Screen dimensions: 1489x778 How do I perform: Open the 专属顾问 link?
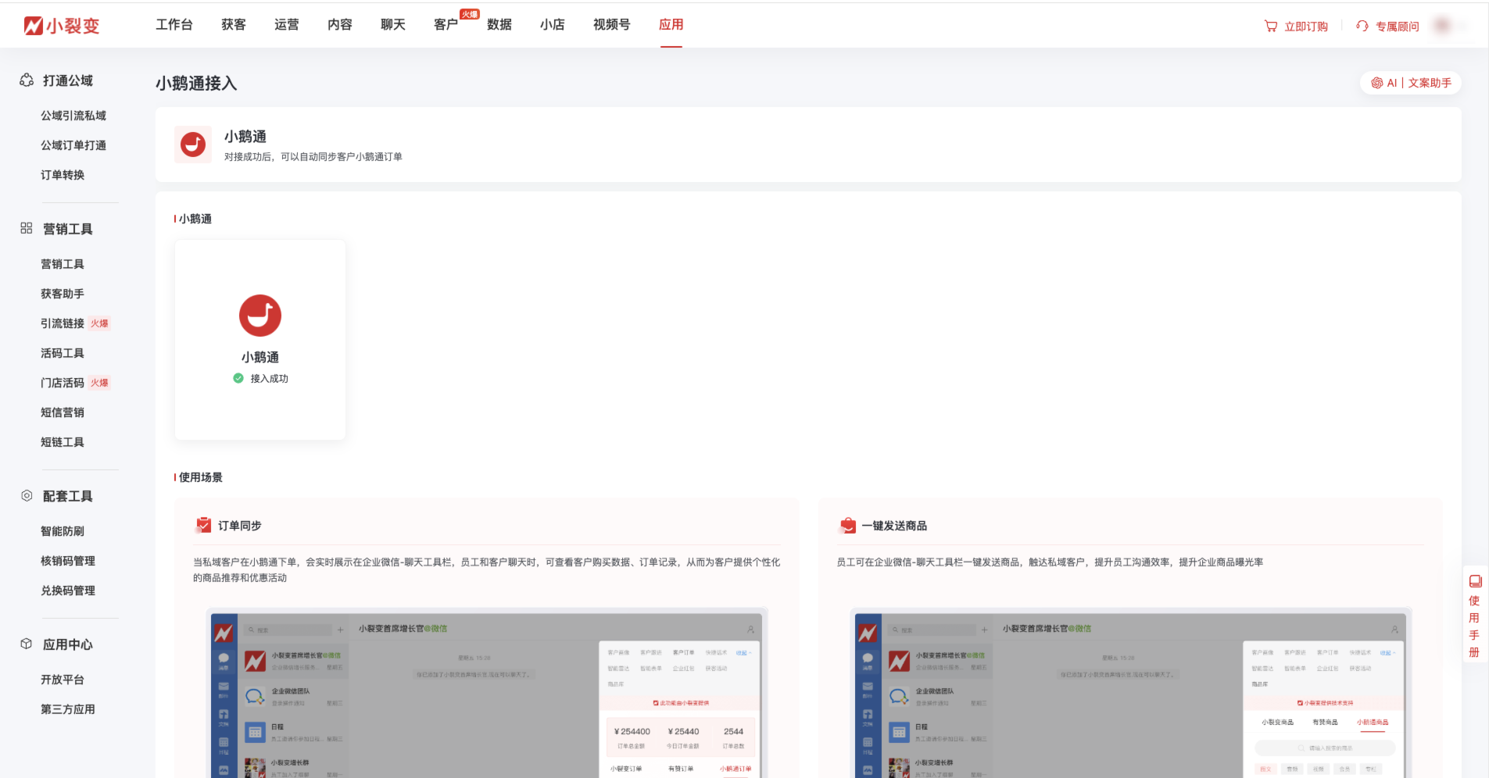pos(1398,27)
